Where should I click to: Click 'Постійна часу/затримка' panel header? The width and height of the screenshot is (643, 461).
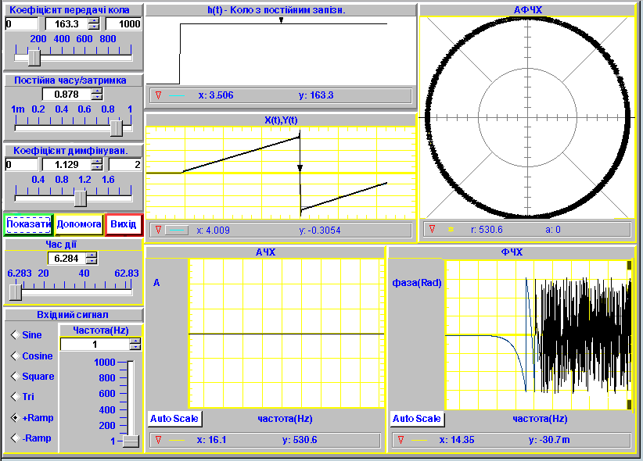[x=70, y=80]
